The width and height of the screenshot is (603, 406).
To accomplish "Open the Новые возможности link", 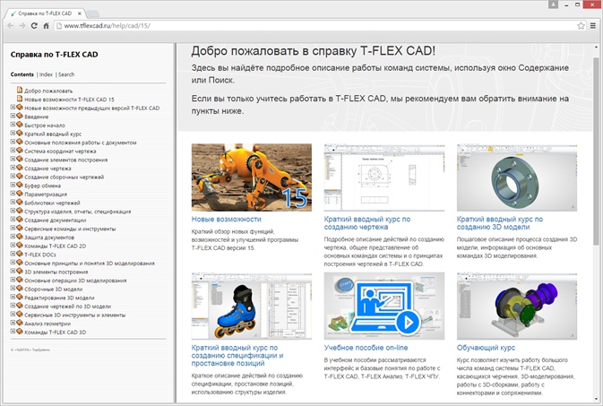I will pos(227,219).
